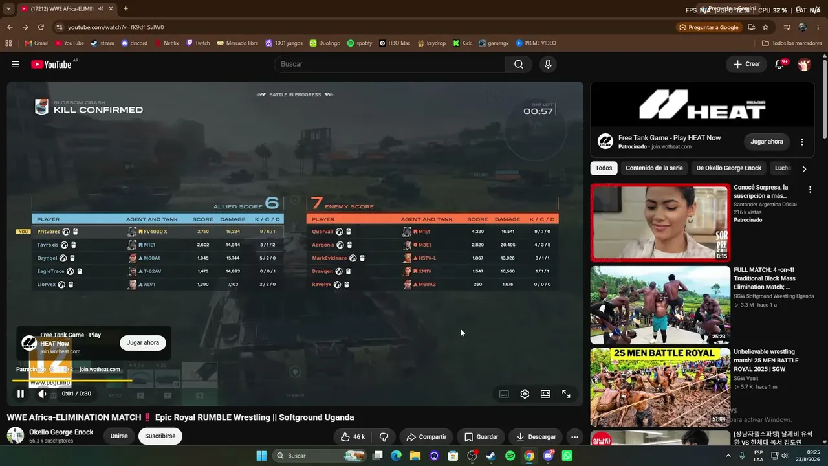The width and height of the screenshot is (828, 466).
Task: Open options menu for the Santander sponsored video
Action: point(810,190)
